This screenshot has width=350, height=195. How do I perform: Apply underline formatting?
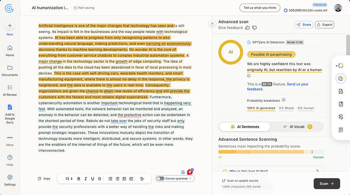92,179
